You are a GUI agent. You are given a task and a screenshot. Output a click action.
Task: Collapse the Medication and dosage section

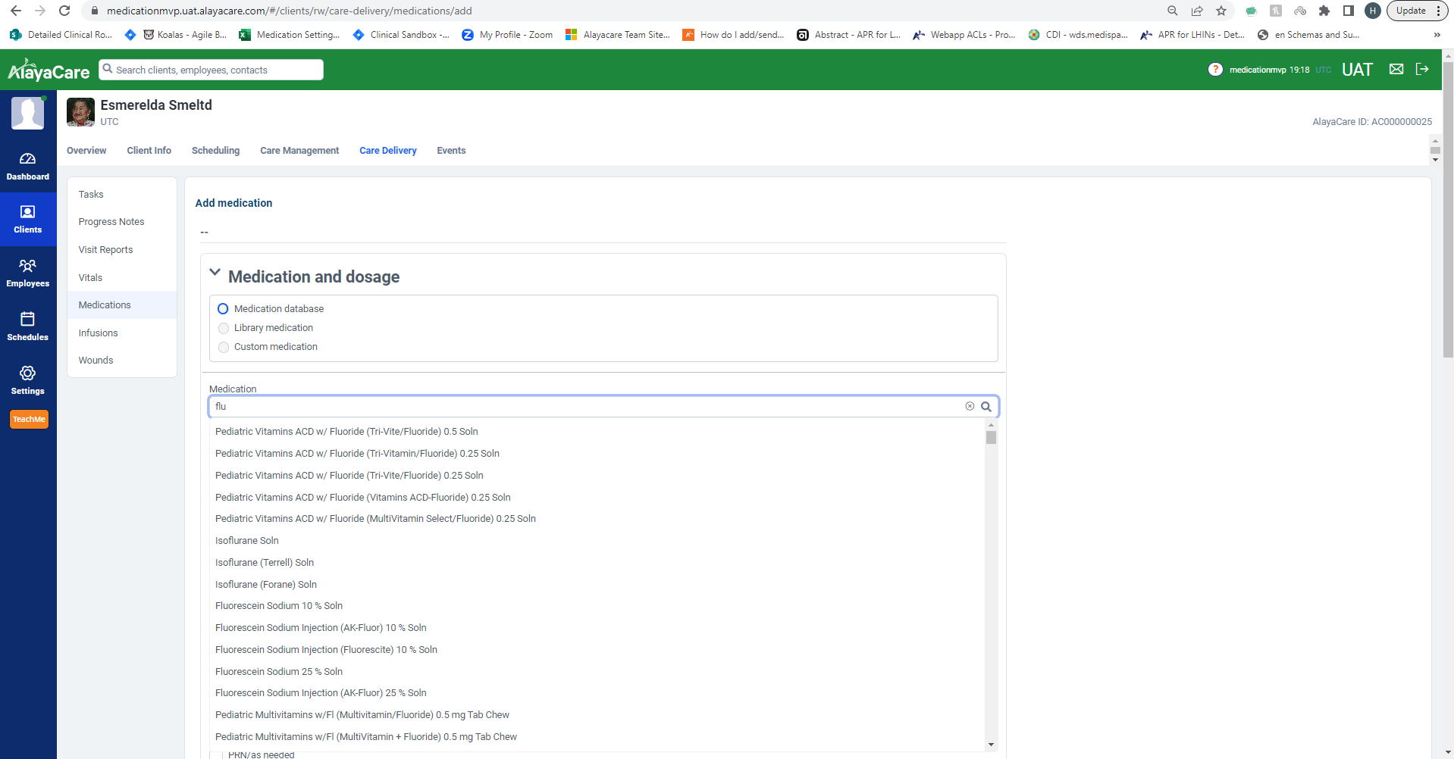(215, 273)
